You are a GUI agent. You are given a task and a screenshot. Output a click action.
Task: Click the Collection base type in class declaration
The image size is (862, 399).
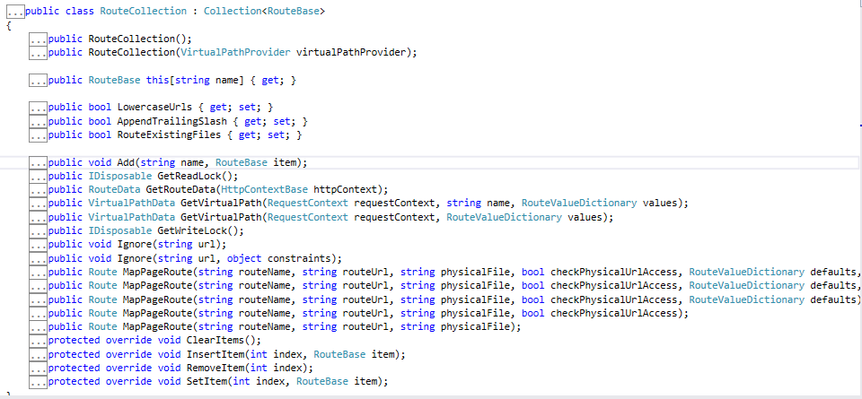point(233,11)
